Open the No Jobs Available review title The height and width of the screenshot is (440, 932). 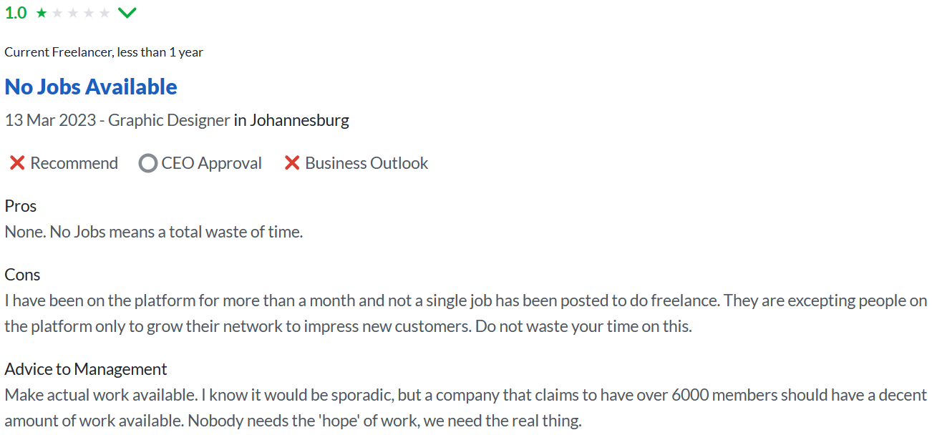(x=91, y=87)
